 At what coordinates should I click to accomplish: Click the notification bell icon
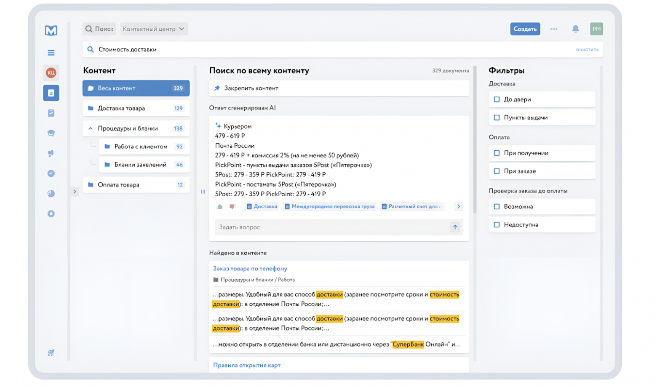click(x=575, y=29)
